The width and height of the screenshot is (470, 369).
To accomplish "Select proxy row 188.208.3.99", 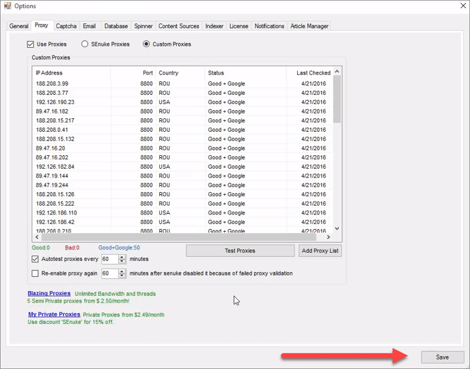I will [x=183, y=83].
